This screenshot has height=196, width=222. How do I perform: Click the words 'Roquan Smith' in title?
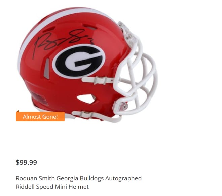click(35, 178)
